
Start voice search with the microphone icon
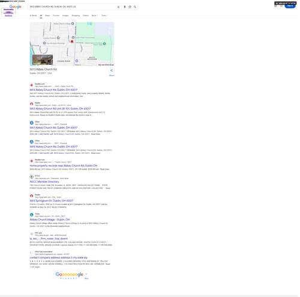[x=125, y=7]
